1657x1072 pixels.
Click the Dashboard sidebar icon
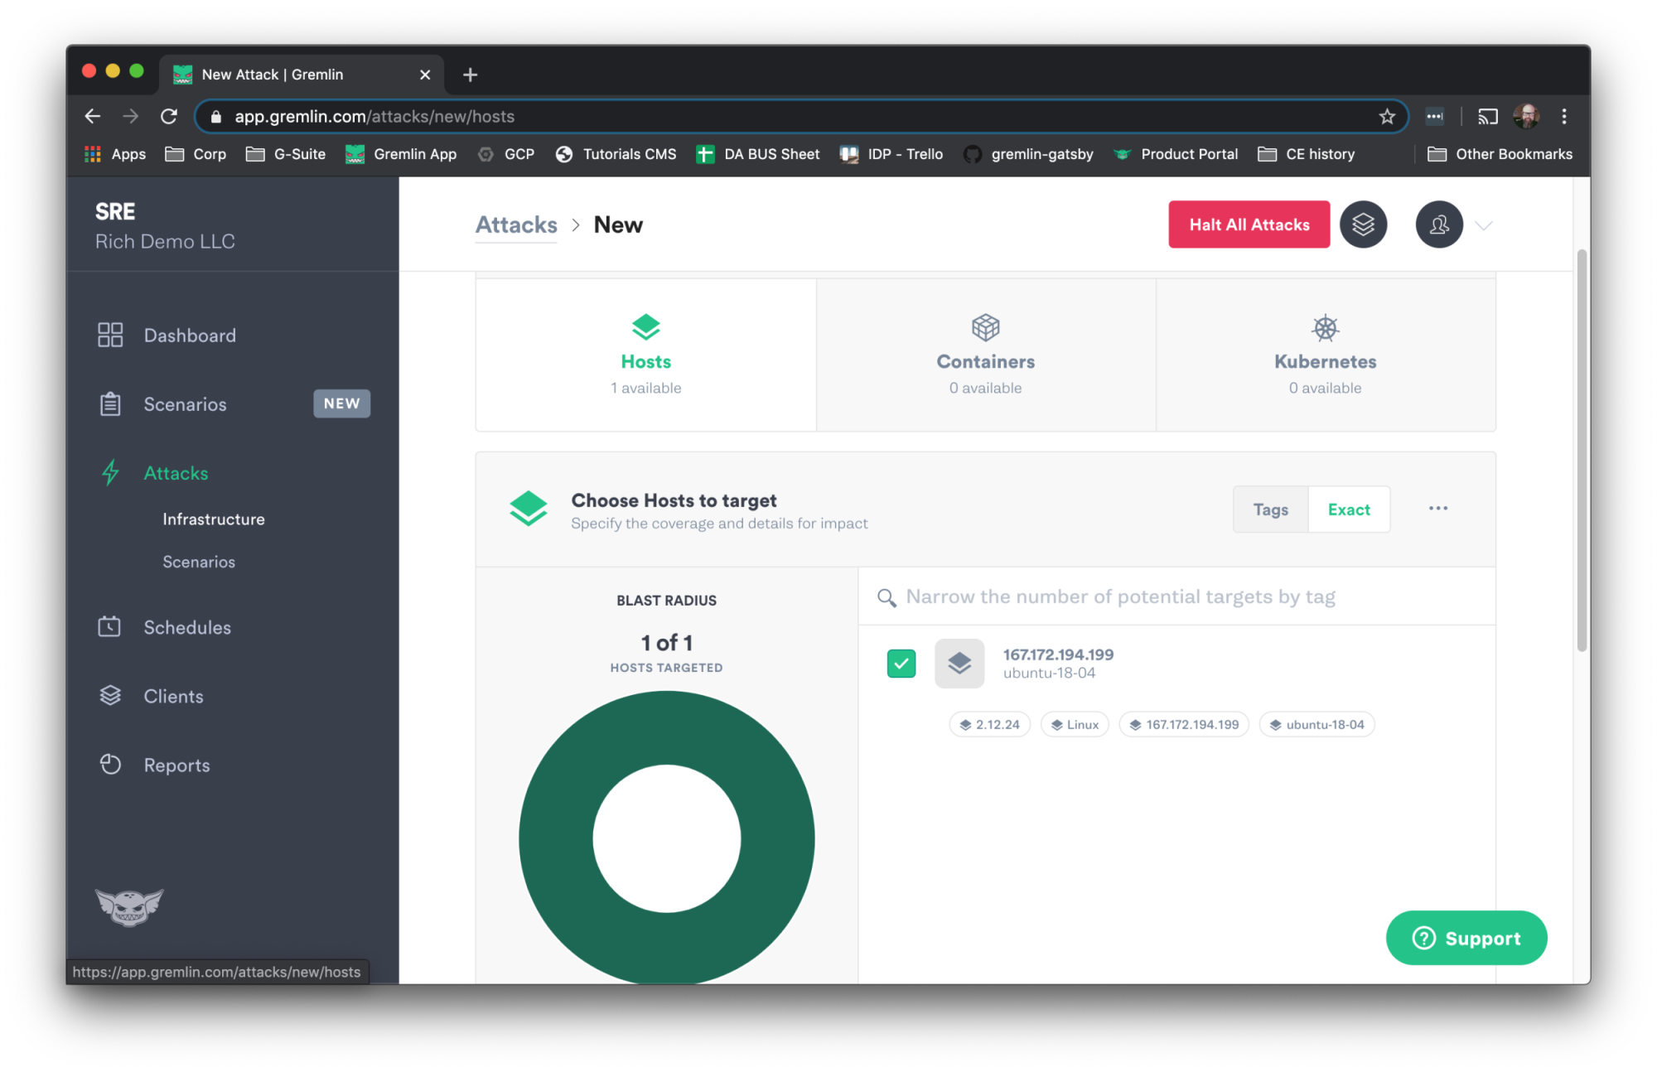[111, 335]
